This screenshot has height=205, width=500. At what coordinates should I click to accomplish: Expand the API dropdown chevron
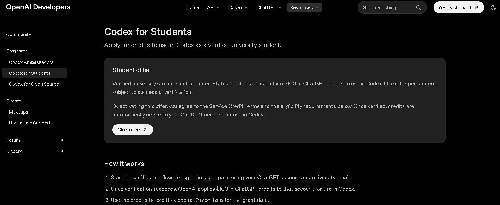218,7
